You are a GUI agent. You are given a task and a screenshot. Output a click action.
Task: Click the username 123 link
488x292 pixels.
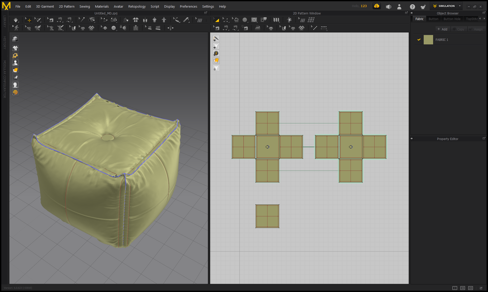tap(364, 6)
